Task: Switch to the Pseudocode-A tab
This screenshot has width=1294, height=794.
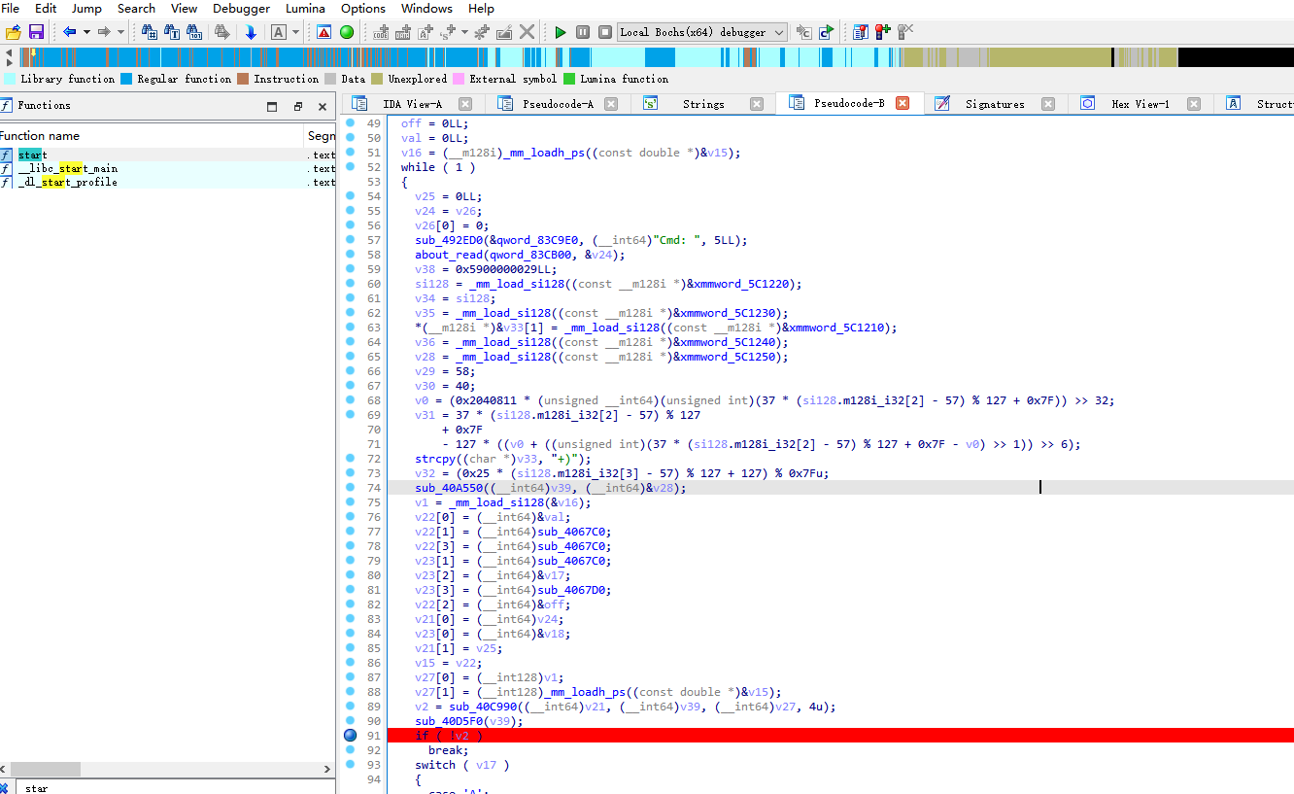Action: pos(558,104)
